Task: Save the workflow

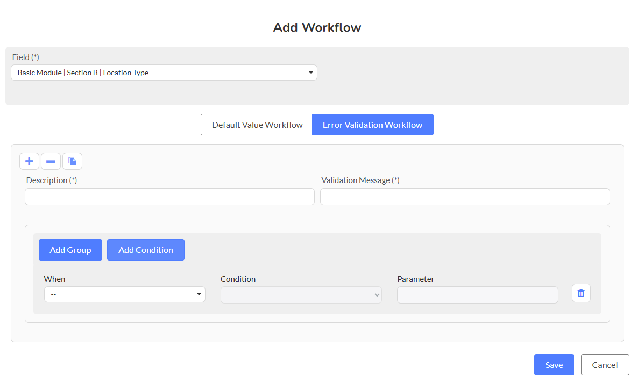Action: point(554,365)
